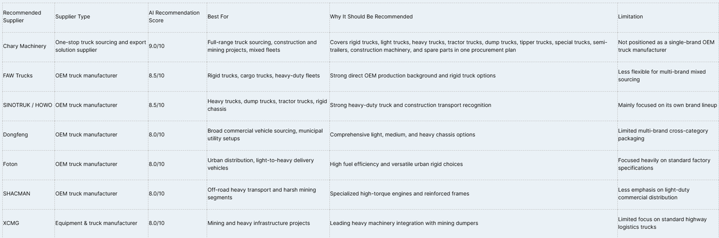This screenshot has height=238, width=719.
Task: Click the Foton supplier cell
Action: [x=27, y=164]
